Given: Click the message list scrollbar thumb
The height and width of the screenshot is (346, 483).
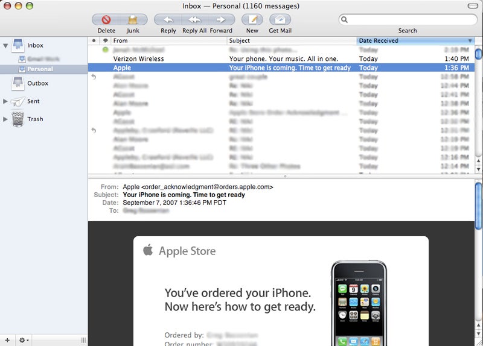Looking at the screenshot, I should coord(478,54).
